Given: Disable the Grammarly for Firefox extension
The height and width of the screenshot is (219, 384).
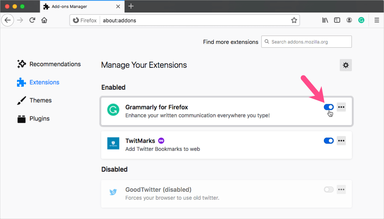Looking at the screenshot, I should tap(329, 107).
